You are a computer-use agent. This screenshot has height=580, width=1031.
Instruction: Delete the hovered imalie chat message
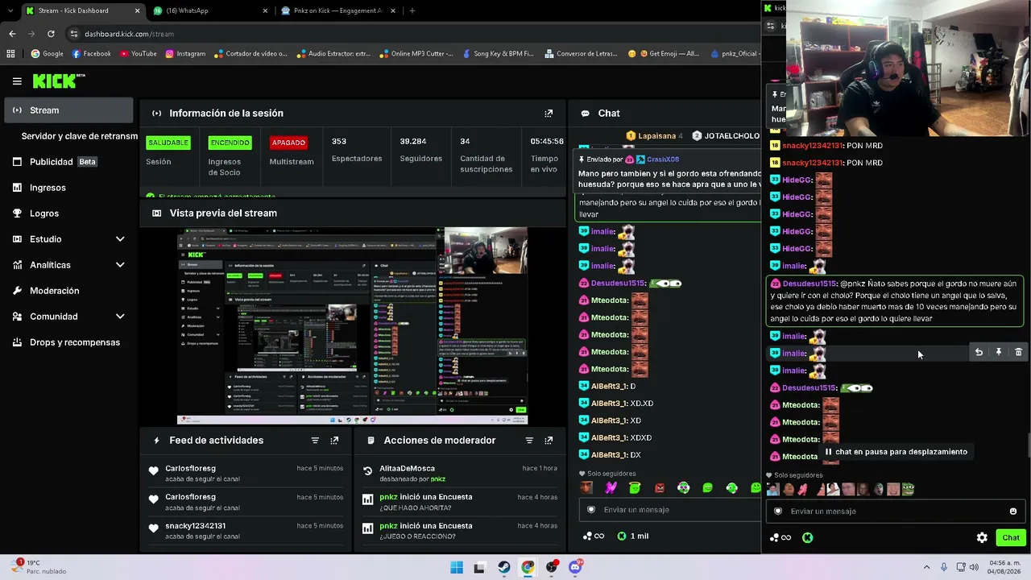click(1019, 352)
